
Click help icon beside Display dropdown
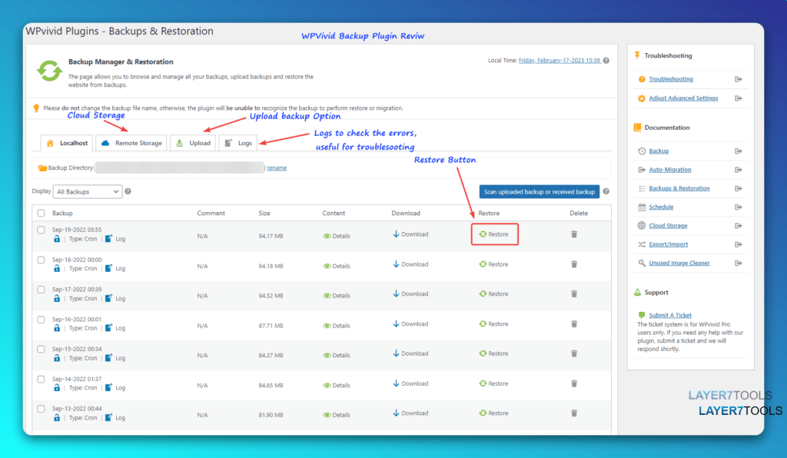tap(128, 191)
